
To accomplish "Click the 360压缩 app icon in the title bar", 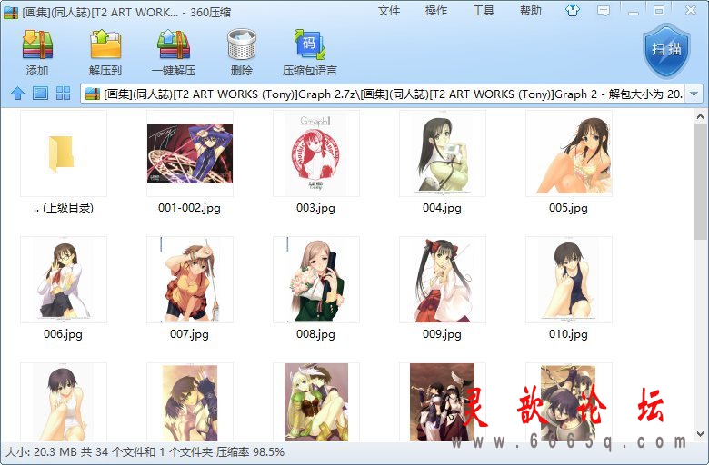I will tap(11, 12).
